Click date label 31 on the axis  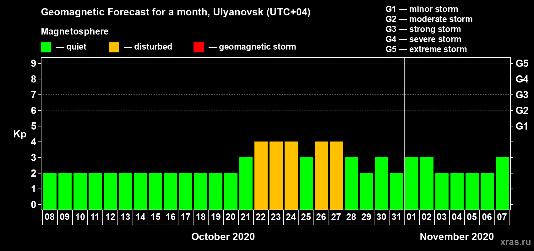tap(396, 217)
